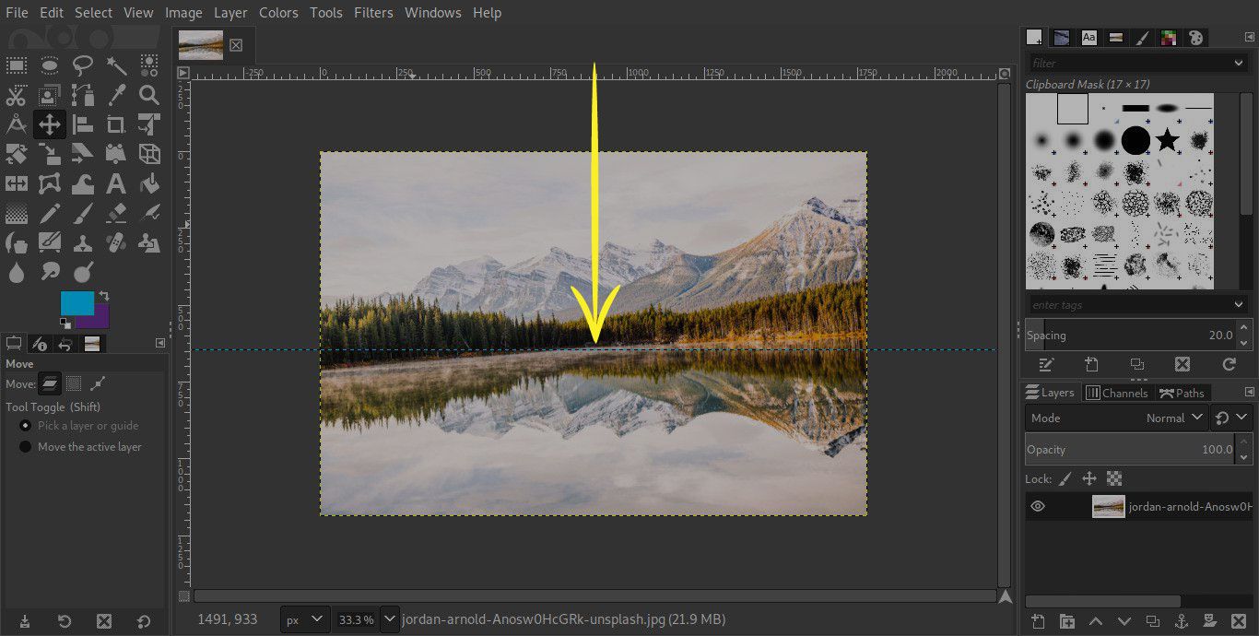Screen dimensions: 1259x636
Task: Activate the Crop tool
Action: point(114,124)
